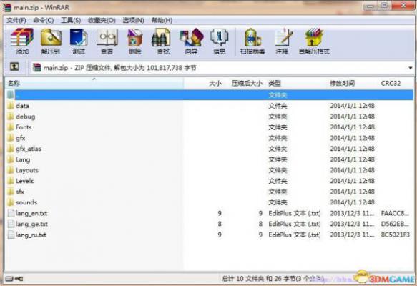Open the 工具(S) menu
The width and height of the screenshot is (417, 286).
71,20
